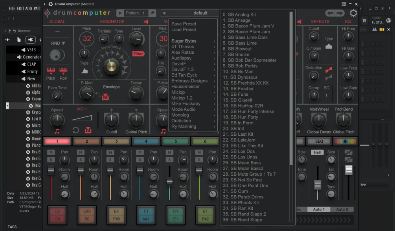Click the plugin icon in the browser toolbar
This screenshot has width=395, height=231.
(30, 40)
